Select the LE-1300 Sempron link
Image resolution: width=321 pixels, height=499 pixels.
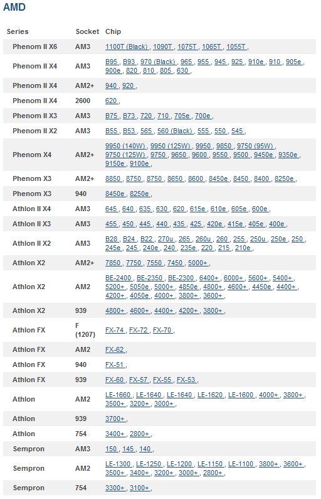118,464
